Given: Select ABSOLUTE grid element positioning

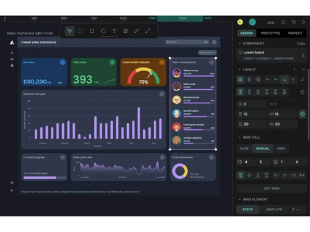Looking at the screenshot, I should coord(274,209).
